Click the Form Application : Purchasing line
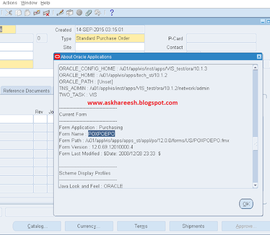The width and height of the screenshot is (270, 235). tap(91, 127)
